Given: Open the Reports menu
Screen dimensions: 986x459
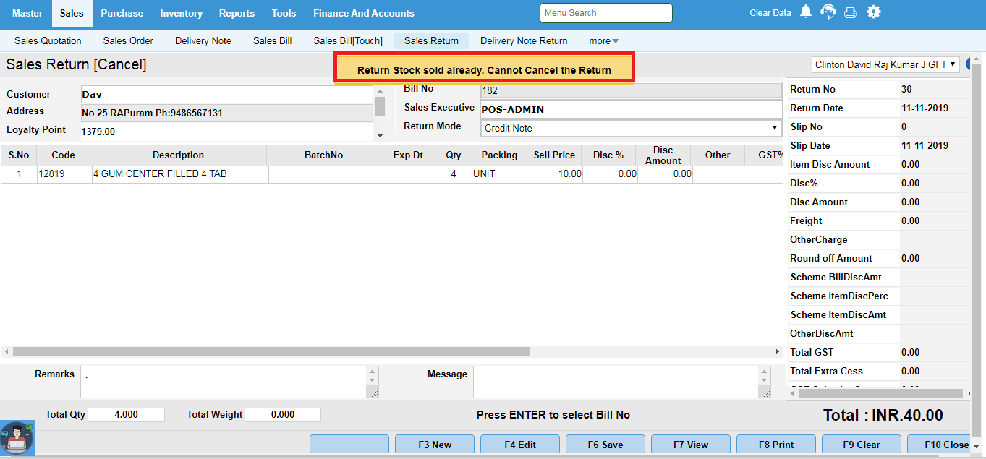Looking at the screenshot, I should click(x=237, y=13).
